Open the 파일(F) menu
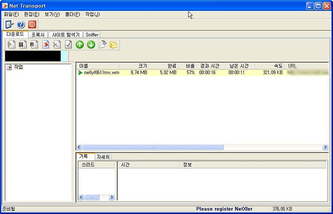333x214 pixels. point(12,14)
